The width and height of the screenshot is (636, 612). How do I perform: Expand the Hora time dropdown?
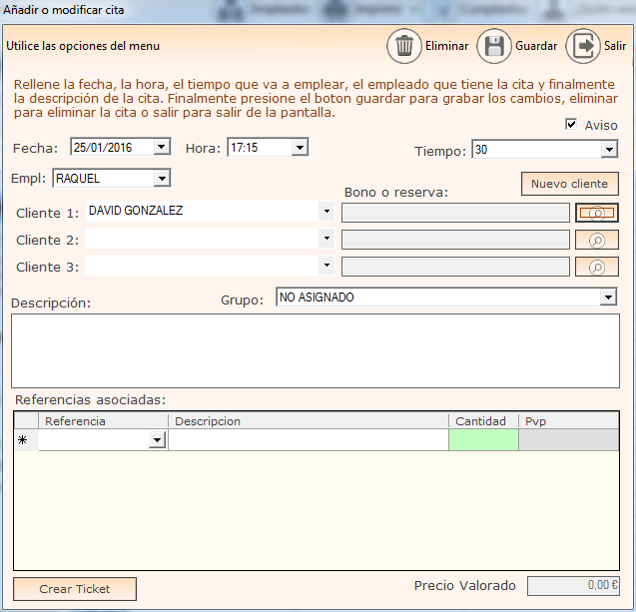point(299,148)
